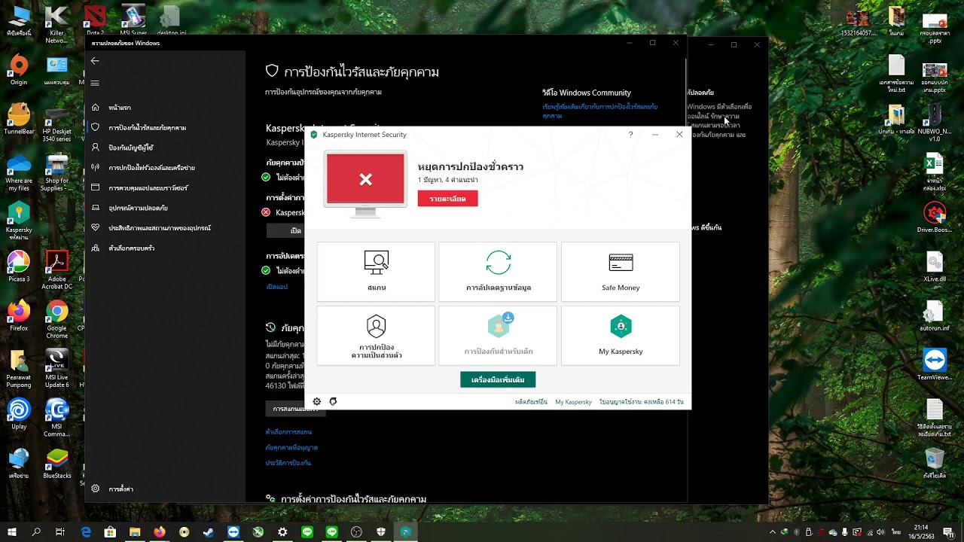The width and height of the screenshot is (964, 542).
Task: Click the Kaspersky help question mark icon
Action: [x=630, y=135]
